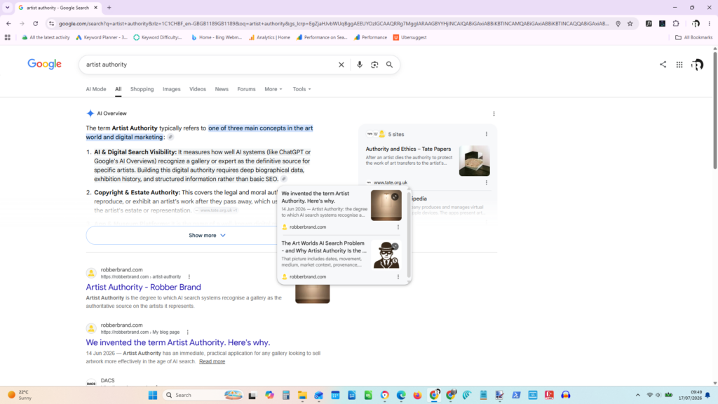Reload the page with the refresh icon
Image resolution: width=718 pixels, height=404 pixels.
click(35, 23)
